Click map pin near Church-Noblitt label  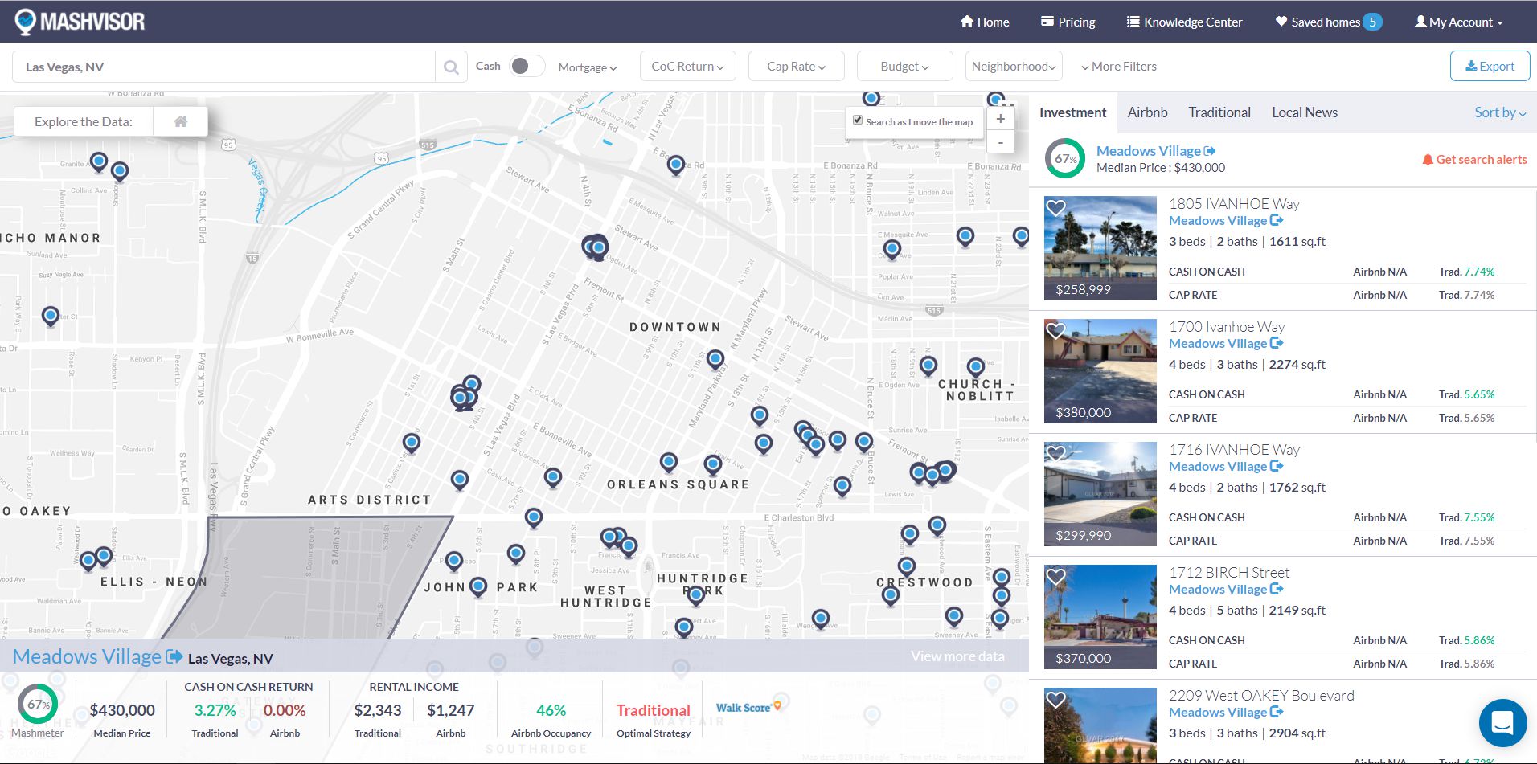click(975, 367)
